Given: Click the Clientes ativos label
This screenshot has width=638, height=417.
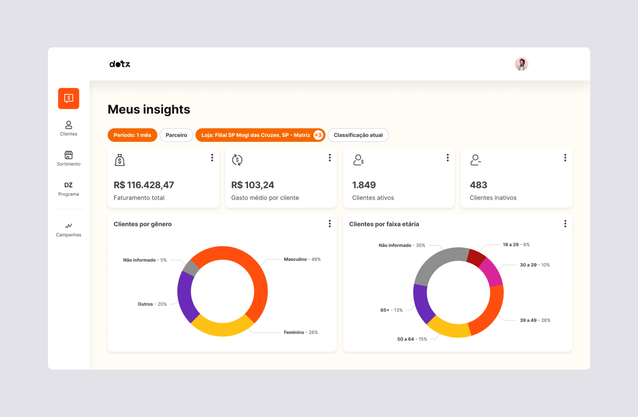Looking at the screenshot, I should (373, 197).
